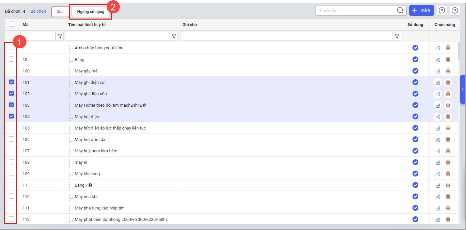The height and width of the screenshot is (230, 466).
Task: Click the Tìm kiếm search field
Action: click(356, 10)
